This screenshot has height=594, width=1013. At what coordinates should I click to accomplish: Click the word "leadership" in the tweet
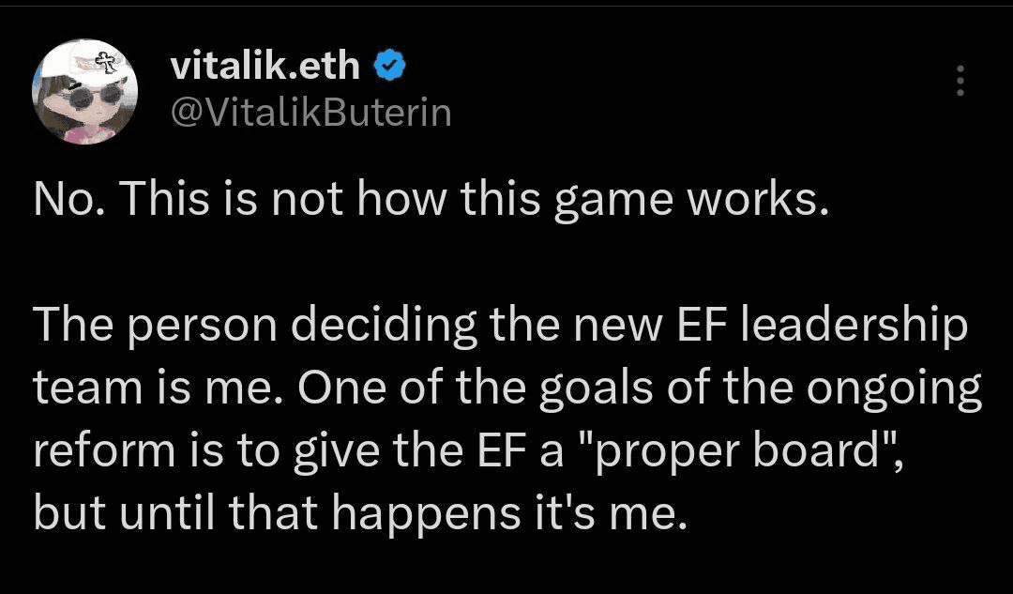pos(854,326)
